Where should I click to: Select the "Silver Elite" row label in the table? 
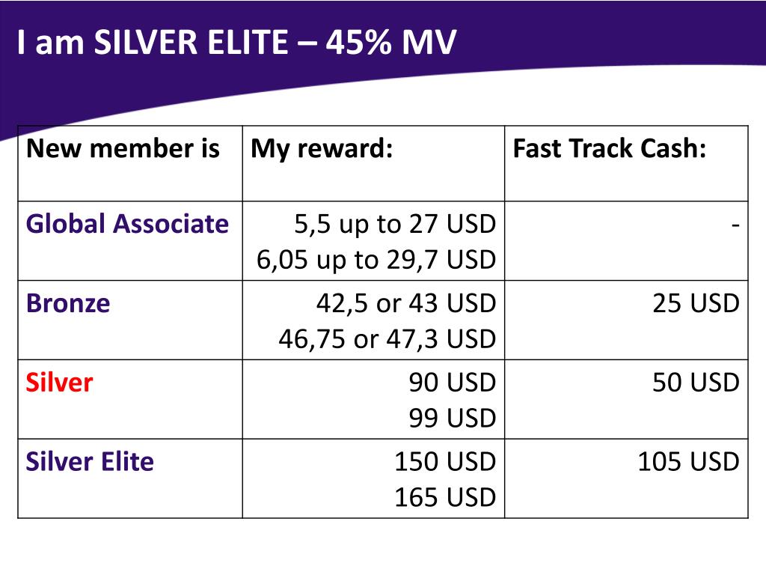pos(90,462)
